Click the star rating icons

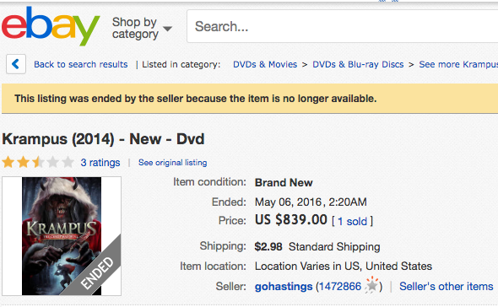(38, 162)
